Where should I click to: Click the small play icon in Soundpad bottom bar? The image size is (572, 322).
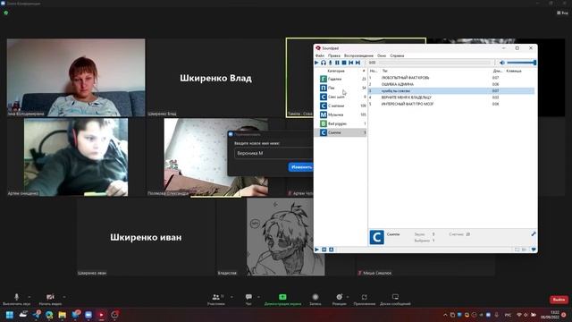316,250
